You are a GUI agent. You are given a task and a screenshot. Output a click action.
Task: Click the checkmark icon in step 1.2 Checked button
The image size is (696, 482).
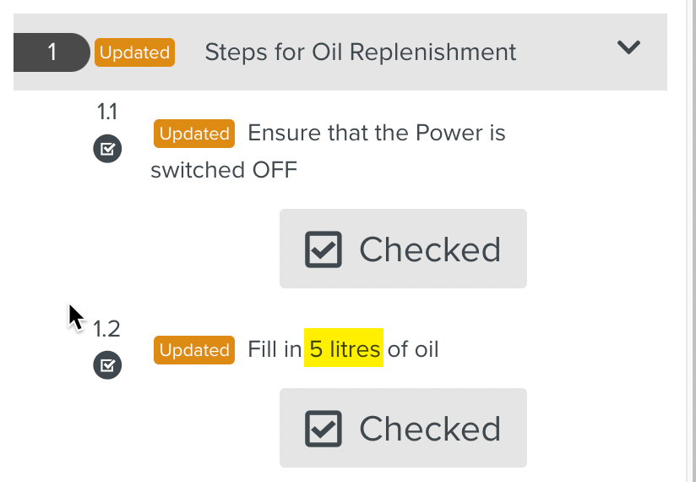coord(324,429)
